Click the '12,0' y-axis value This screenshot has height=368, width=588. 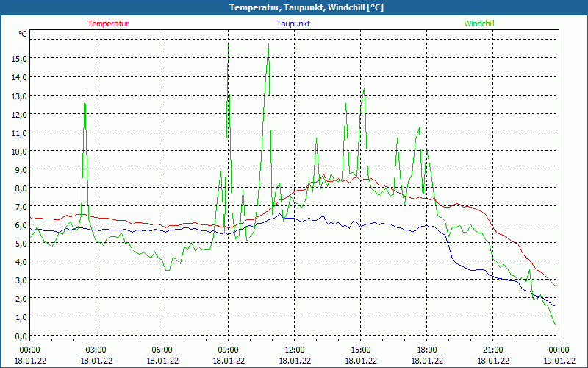pos(19,115)
